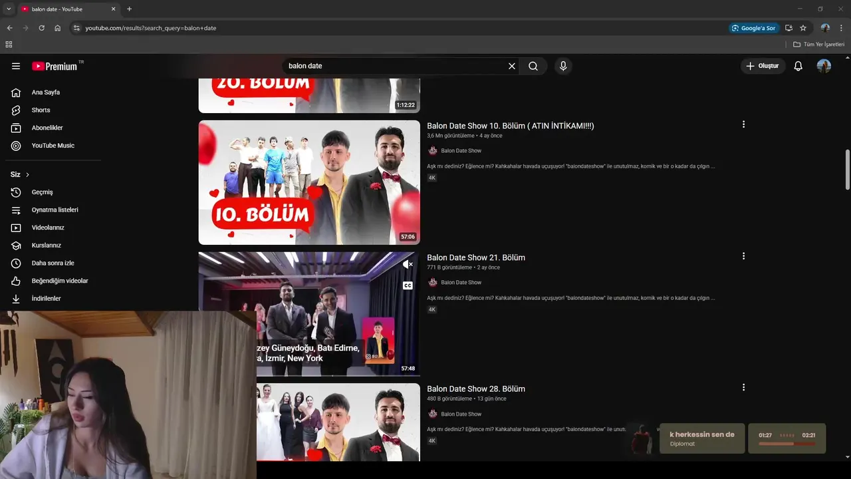The width and height of the screenshot is (851, 479).
Task: Click the 4K badge of 10. Bölüm
Action: point(432,178)
